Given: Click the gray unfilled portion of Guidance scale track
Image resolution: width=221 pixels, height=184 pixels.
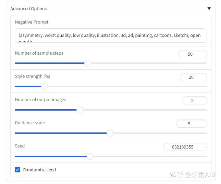Looking at the screenshot, I should coord(160,133).
